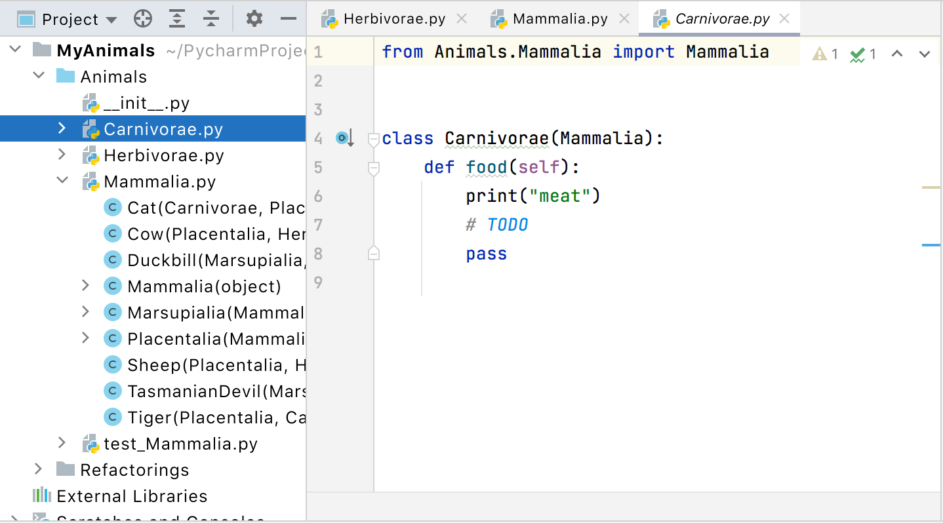Expand the Refactorings folder
The height and width of the screenshot is (523, 943).
pyautogui.click(x=39, y=469)
